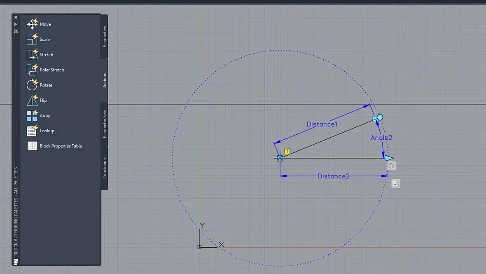Open the Block Properties Table tool

pos(54,146)
